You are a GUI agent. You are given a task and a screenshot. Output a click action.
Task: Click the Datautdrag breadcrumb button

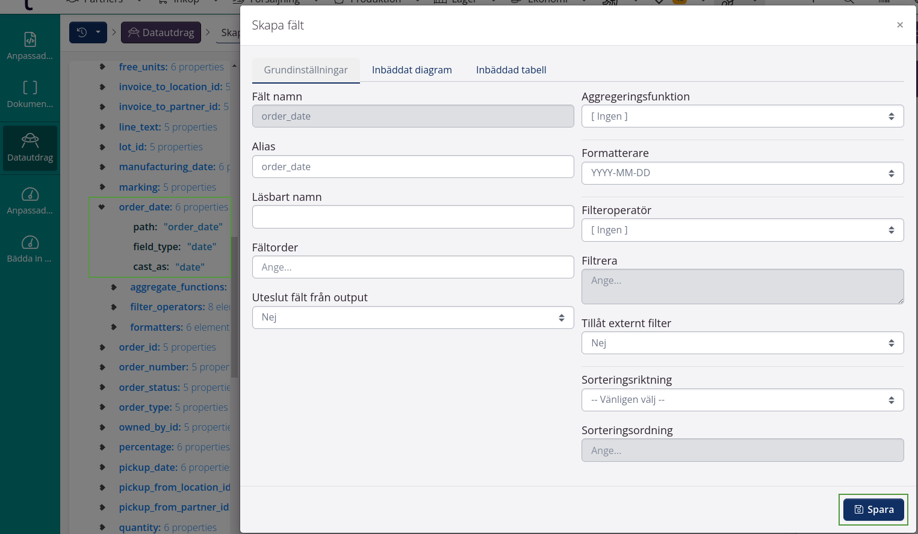coord(161,32)
